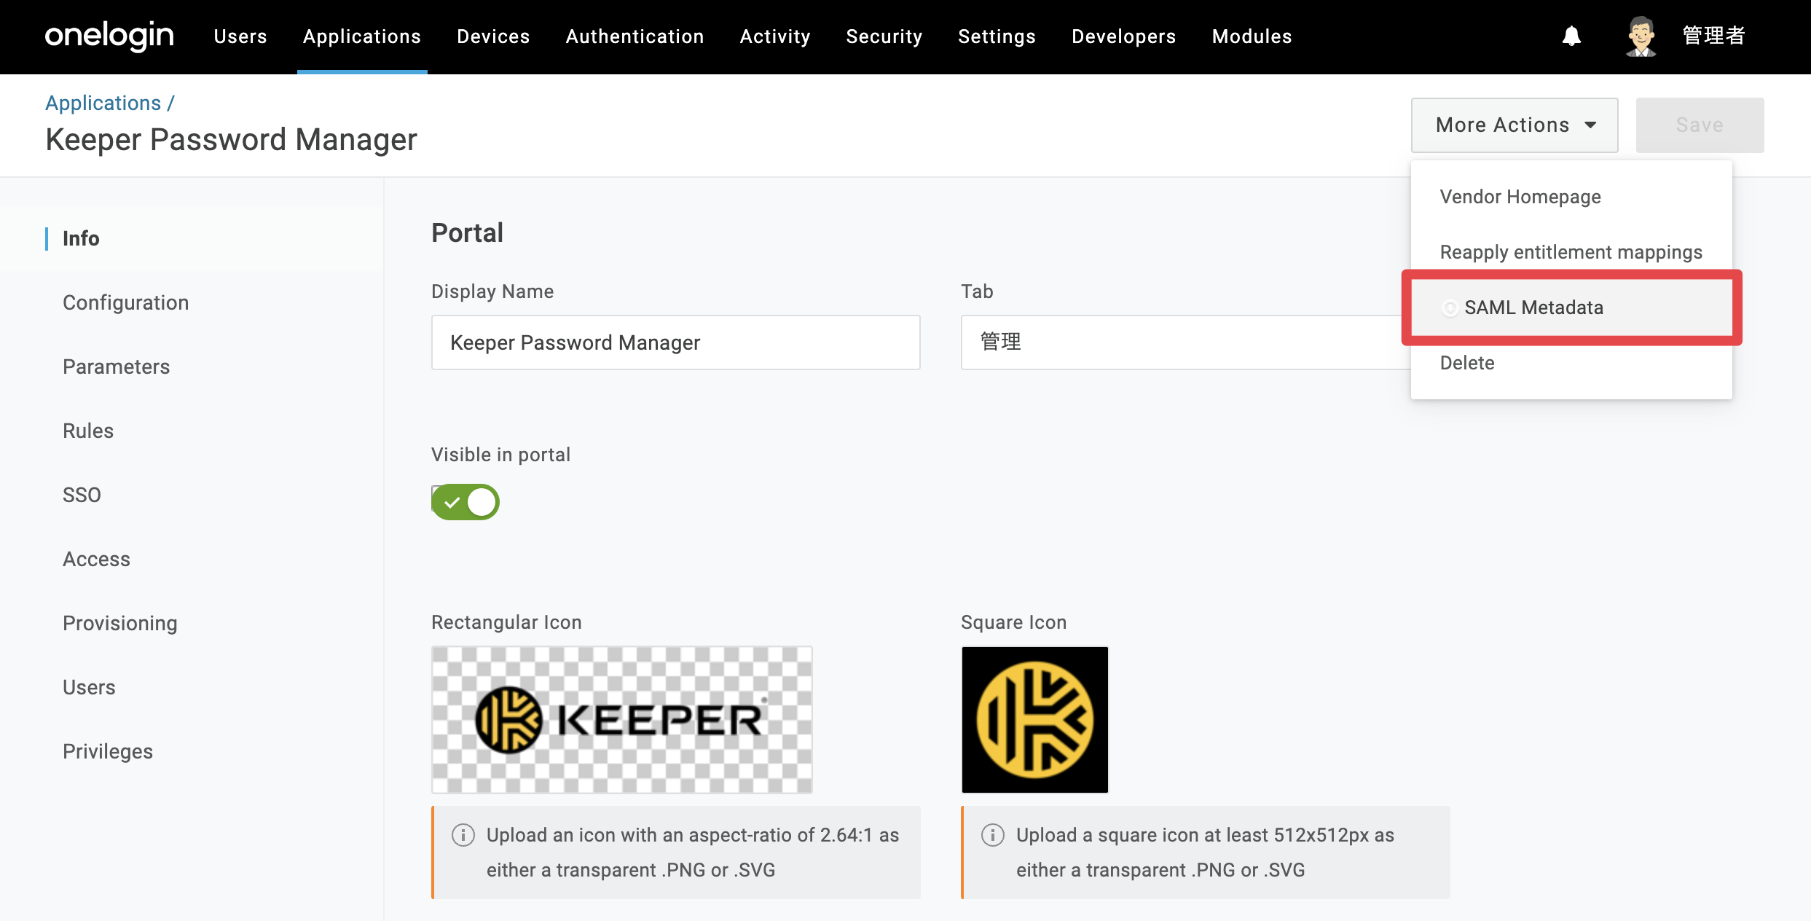Click the info icon beside the rectangular icon hint
The width and height of the screenshot is (1811, 921).
click(x=463, y=835)
